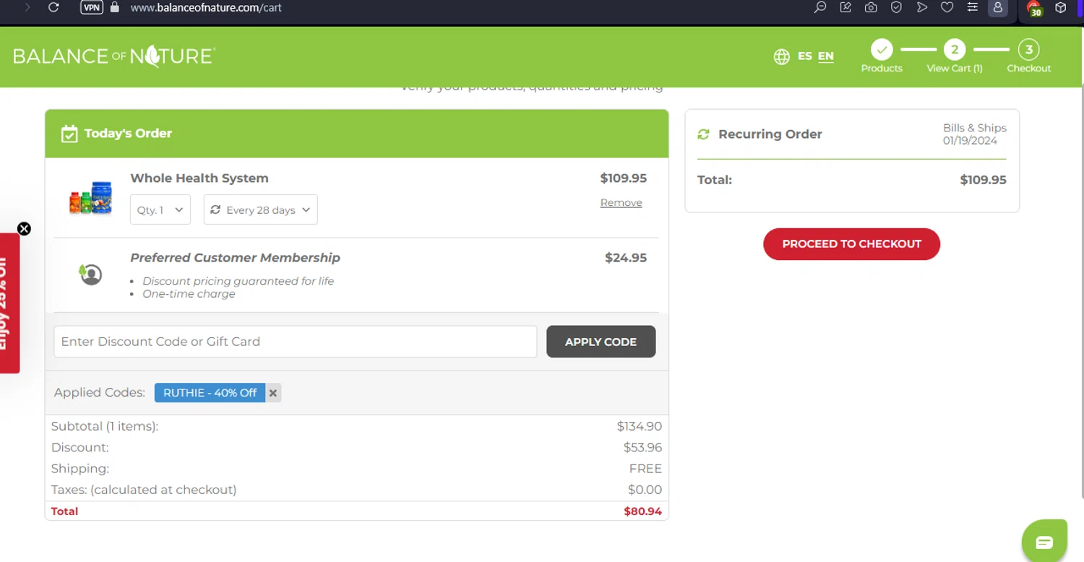The width and height of the screenshot is (1084, 562).
Task: Click the Whole Health System product thumbnail
Action: 91,198
